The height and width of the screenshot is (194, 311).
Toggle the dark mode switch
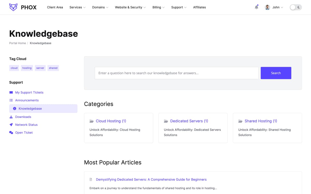(x=296, y=7)
